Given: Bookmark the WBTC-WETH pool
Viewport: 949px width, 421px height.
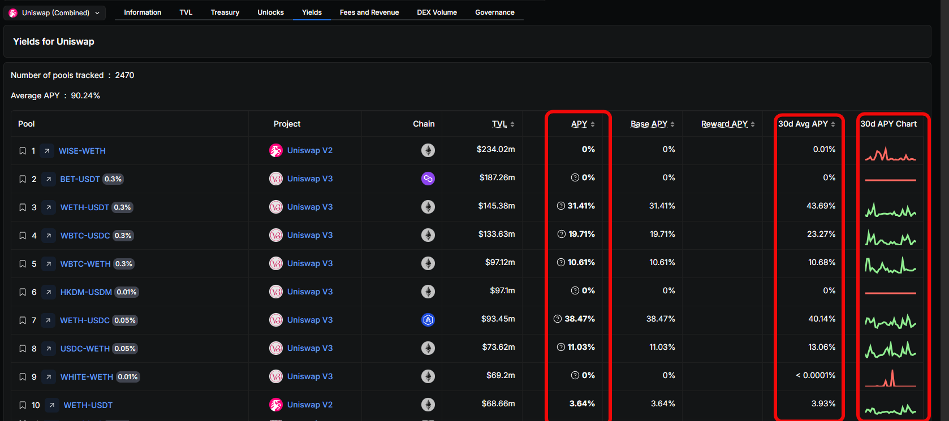Looking at the screenshot, I should pyautogui.click(x=23, y=264).
